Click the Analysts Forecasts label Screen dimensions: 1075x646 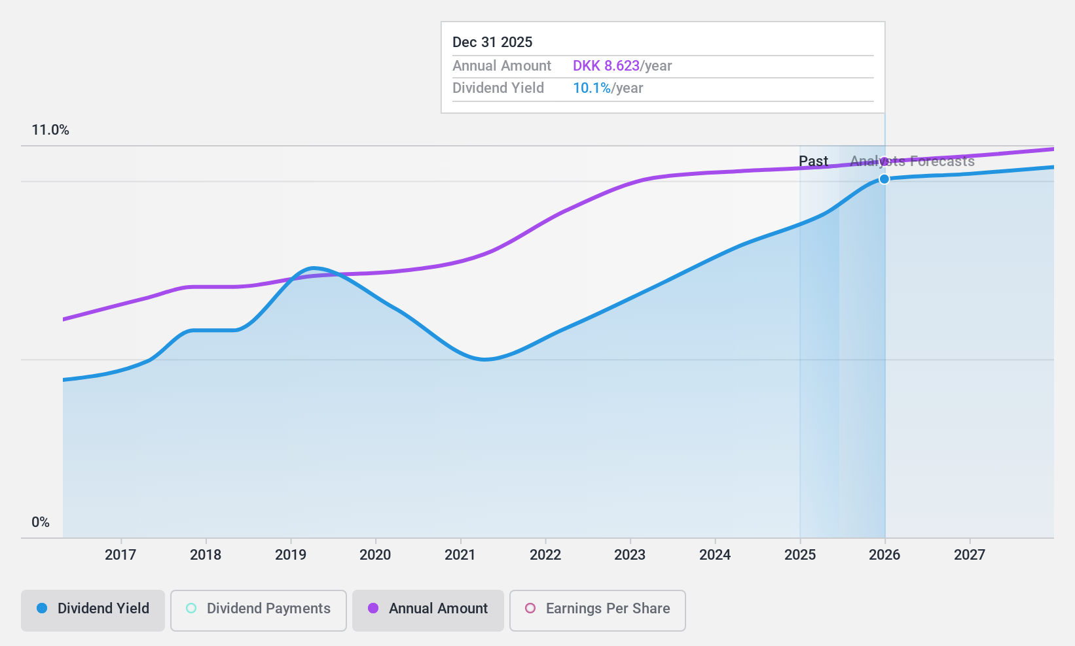pos(913,161)
